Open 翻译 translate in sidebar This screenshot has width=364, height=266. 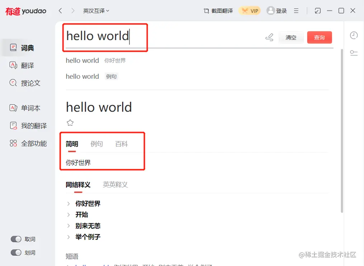pos(22,66)
